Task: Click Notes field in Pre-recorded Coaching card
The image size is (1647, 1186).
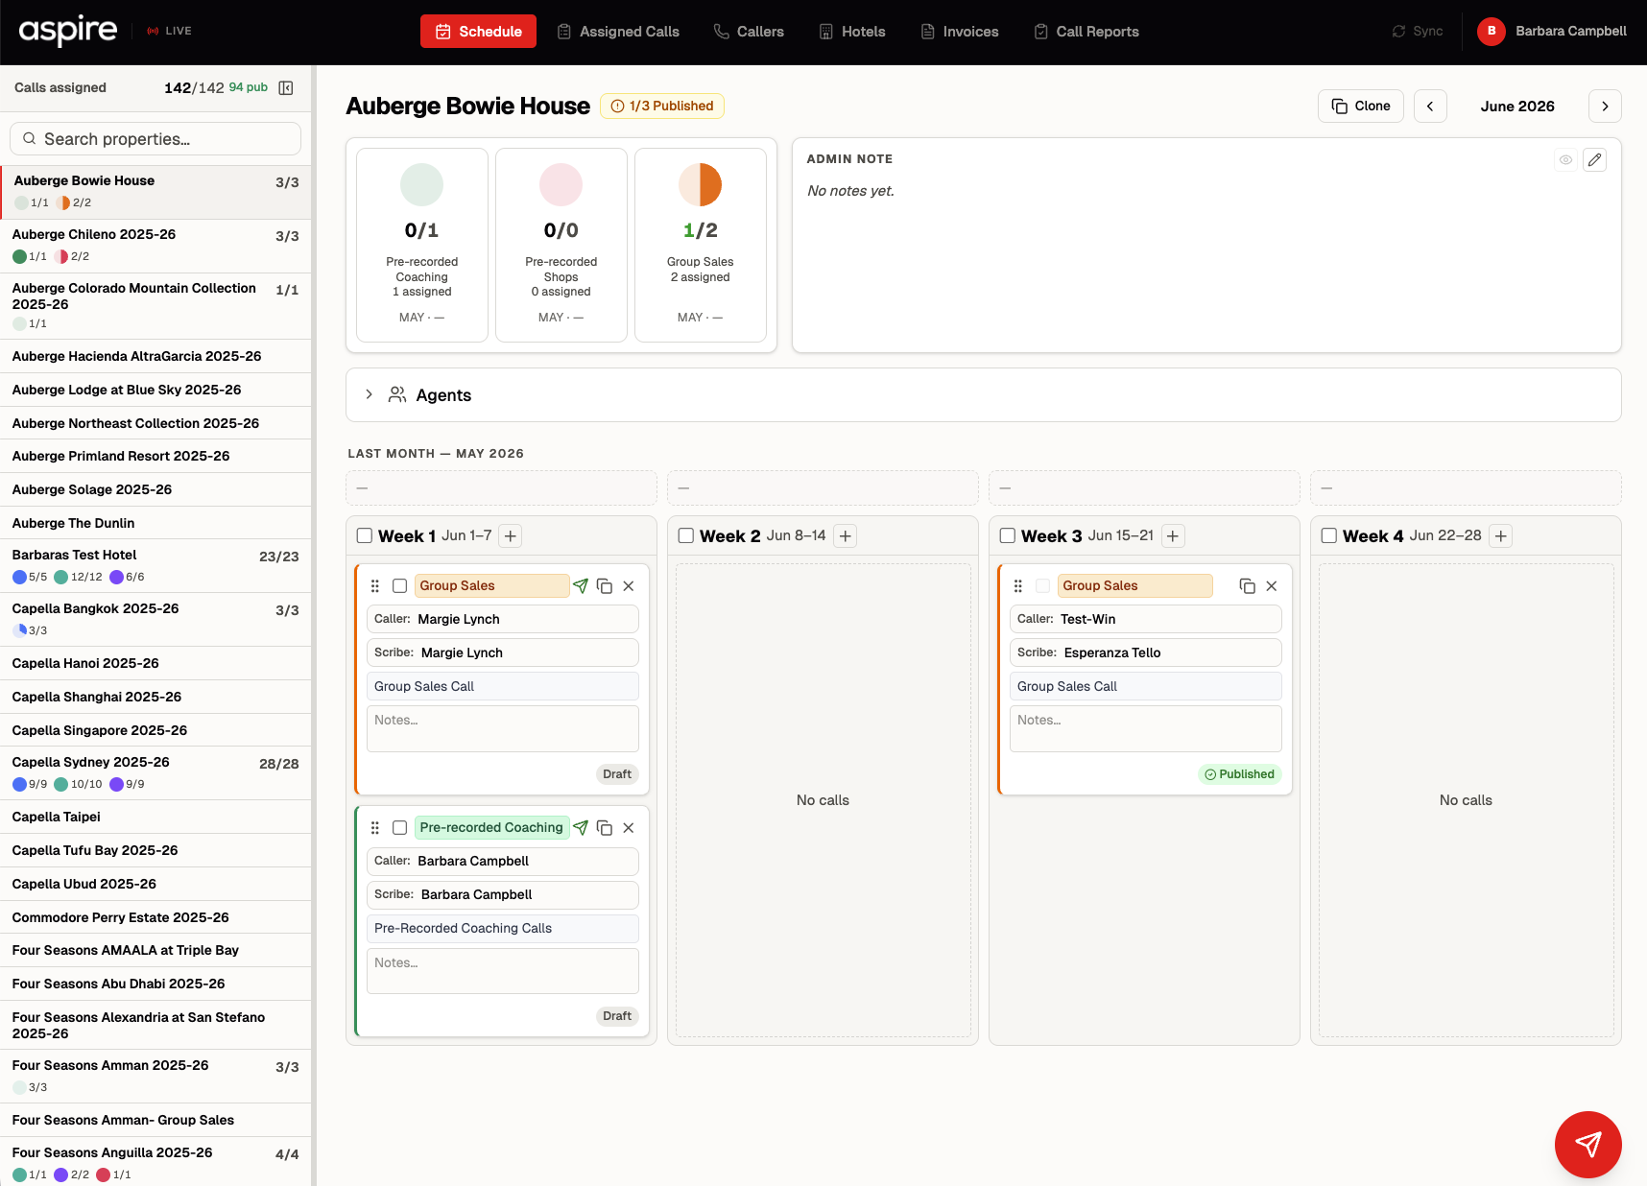Action: click(503, 971)
